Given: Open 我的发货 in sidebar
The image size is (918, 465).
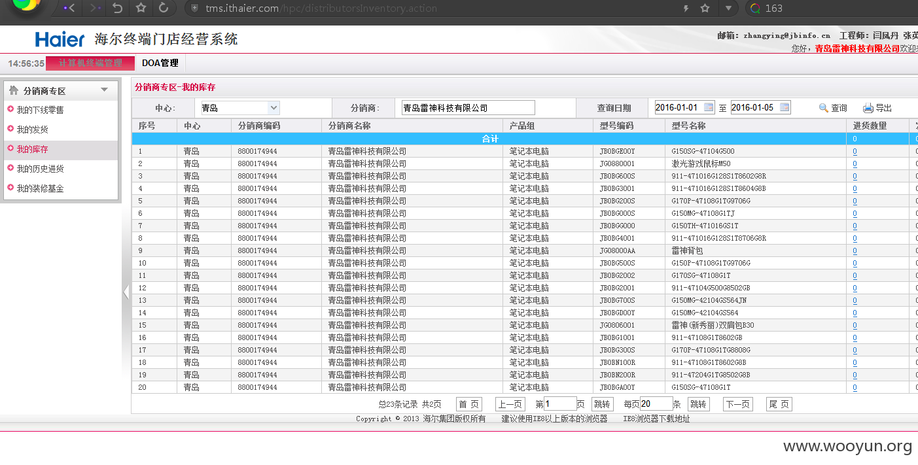Looking at the screenshot, I should (32, 129).
